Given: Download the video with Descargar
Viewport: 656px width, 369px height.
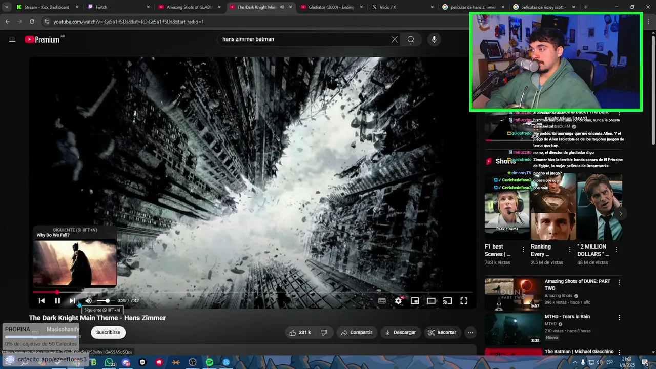Looking at the screenshot, I should tap(400, 333).
